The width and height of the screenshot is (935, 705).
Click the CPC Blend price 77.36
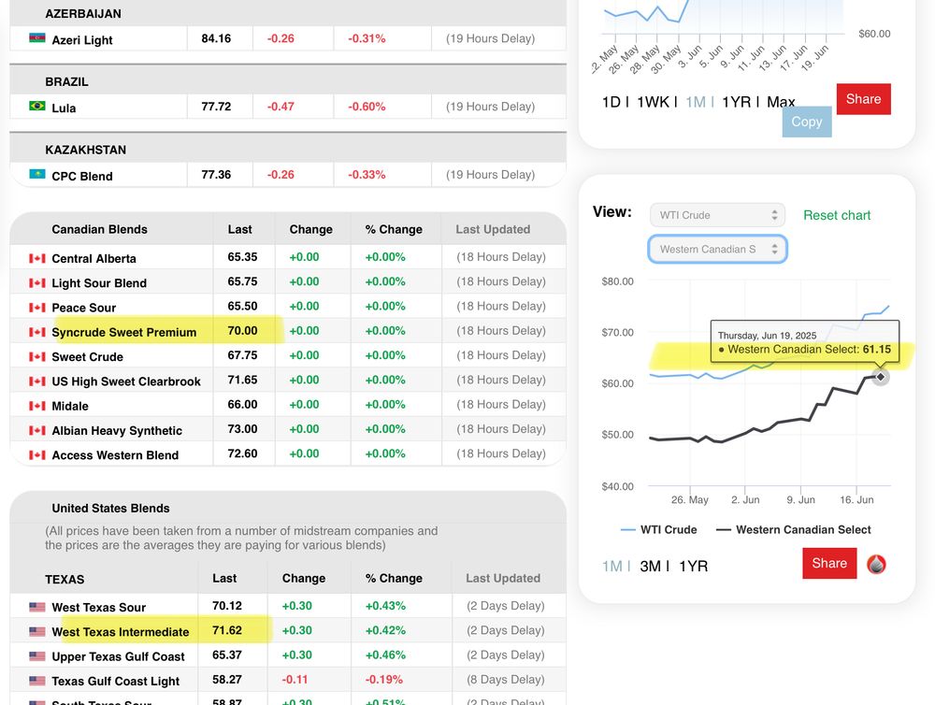coord(216,174)
